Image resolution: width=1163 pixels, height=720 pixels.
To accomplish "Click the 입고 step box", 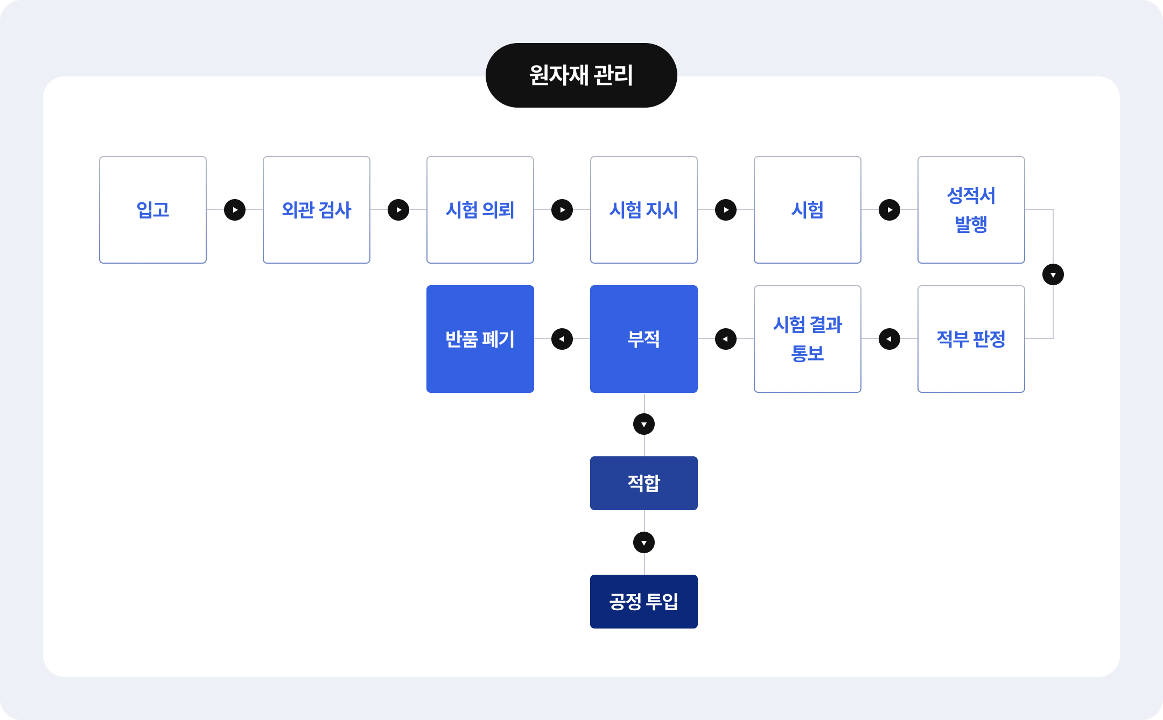I will click(x=153, y=210).
